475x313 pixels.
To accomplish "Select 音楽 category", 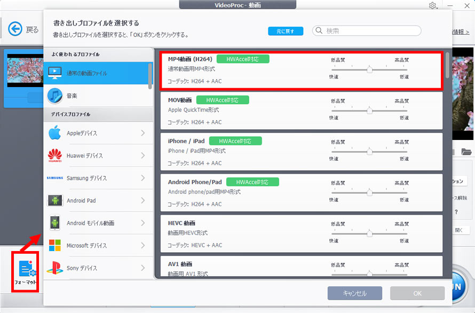I will (98, 96).
